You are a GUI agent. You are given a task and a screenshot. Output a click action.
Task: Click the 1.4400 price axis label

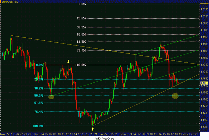(204, 113)
